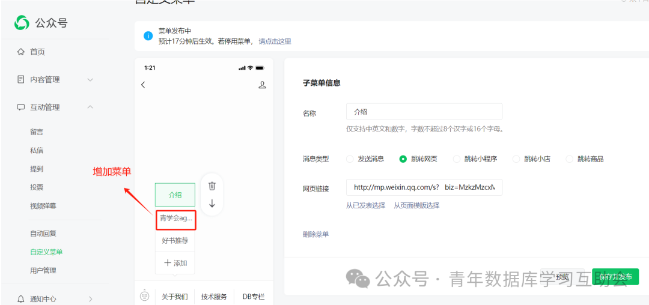Click the 互动管理 chat bubble icon
Screen dimensions: 649x305
coord(20,107)
